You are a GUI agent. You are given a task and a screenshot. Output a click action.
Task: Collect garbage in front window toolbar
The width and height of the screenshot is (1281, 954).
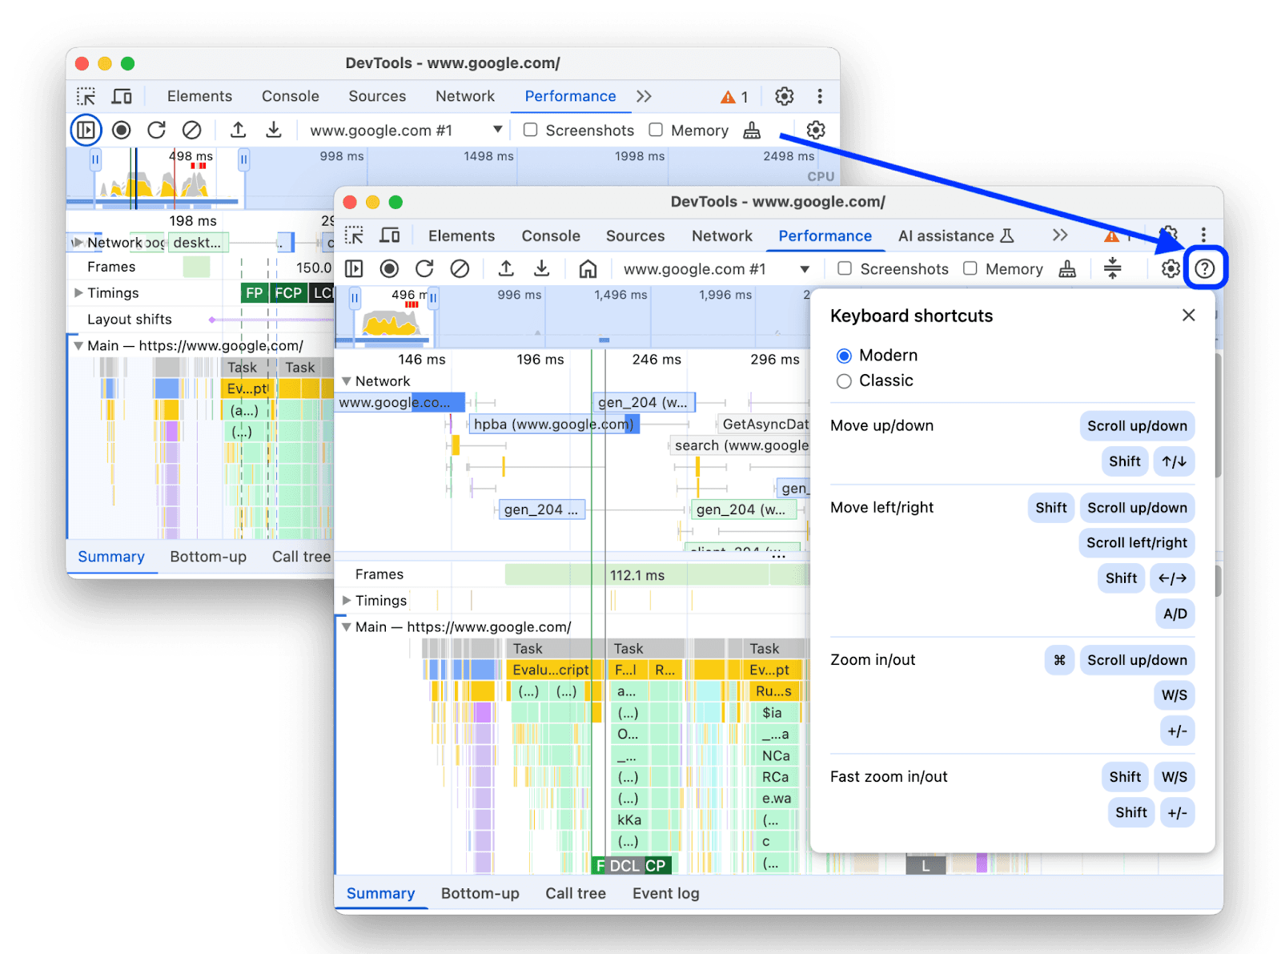1067,268
